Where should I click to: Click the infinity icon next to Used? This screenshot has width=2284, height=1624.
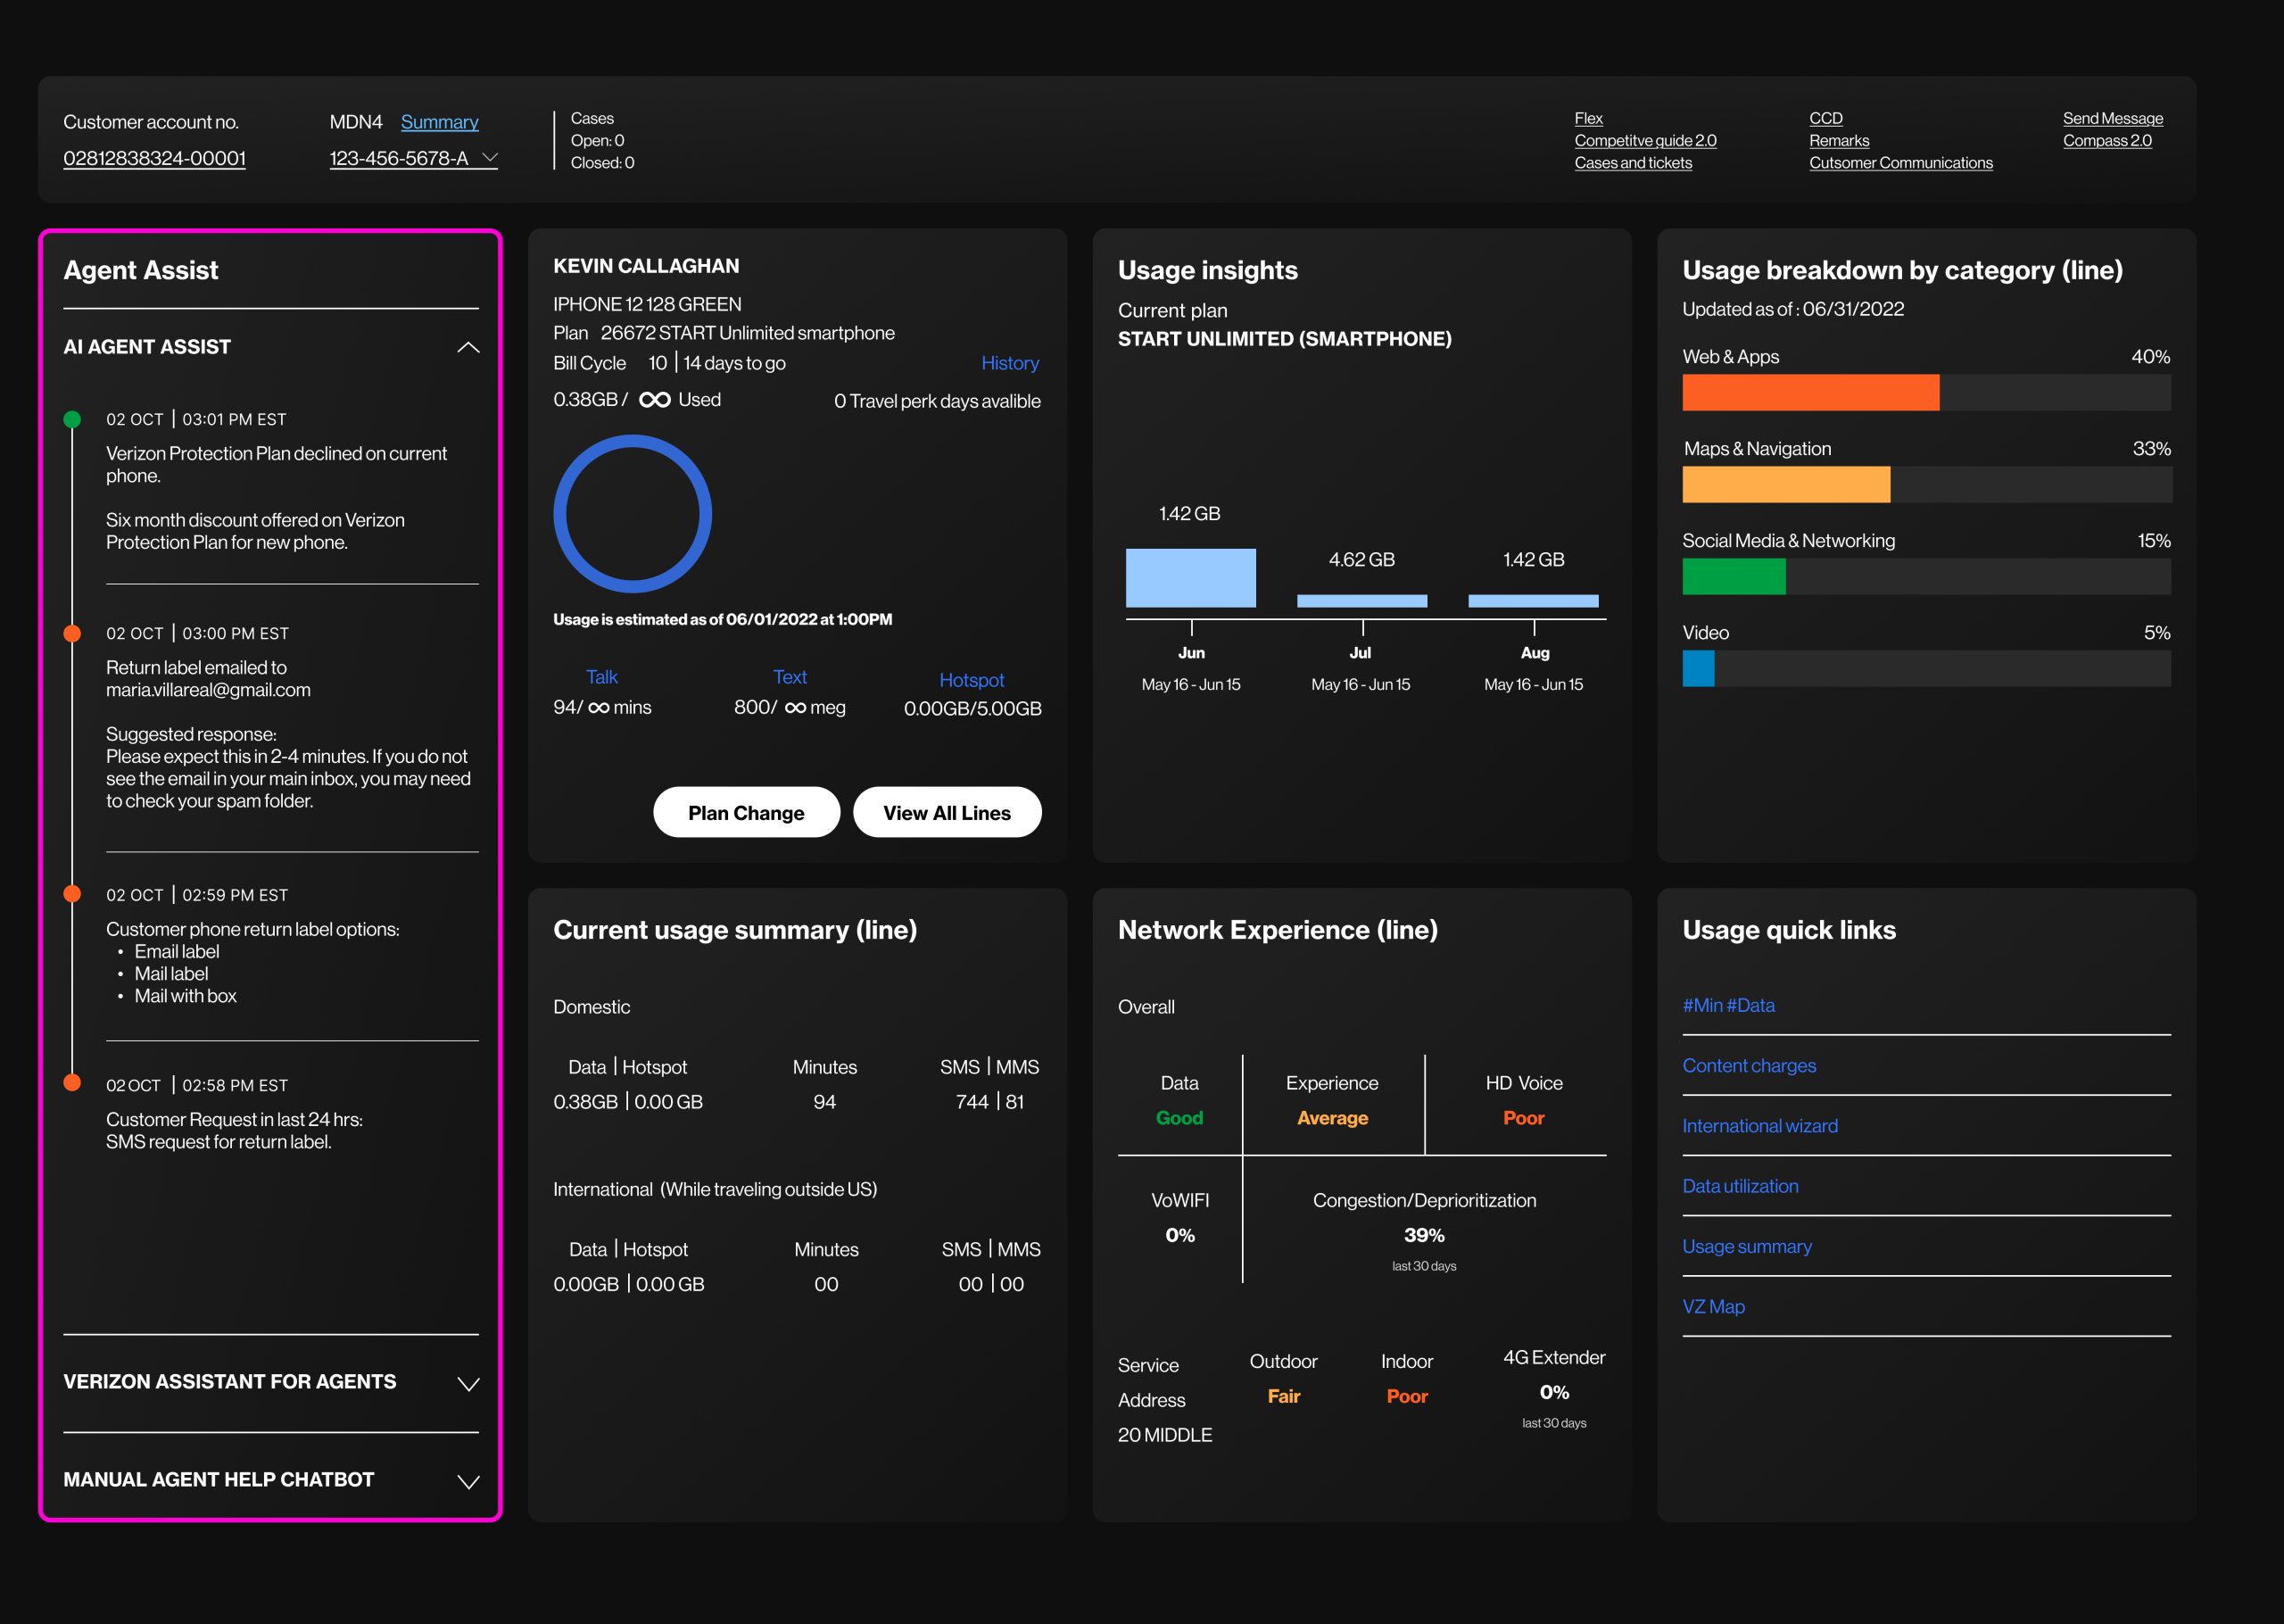pyautogui.click(x=655, y=400)
